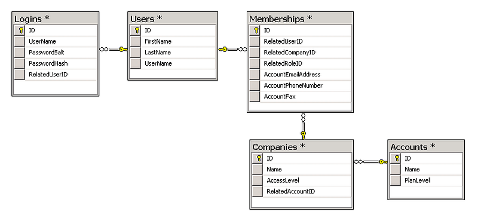Select the Accounts table header
This screenshot has height=221, width=478.
click(x=426, y=146)
